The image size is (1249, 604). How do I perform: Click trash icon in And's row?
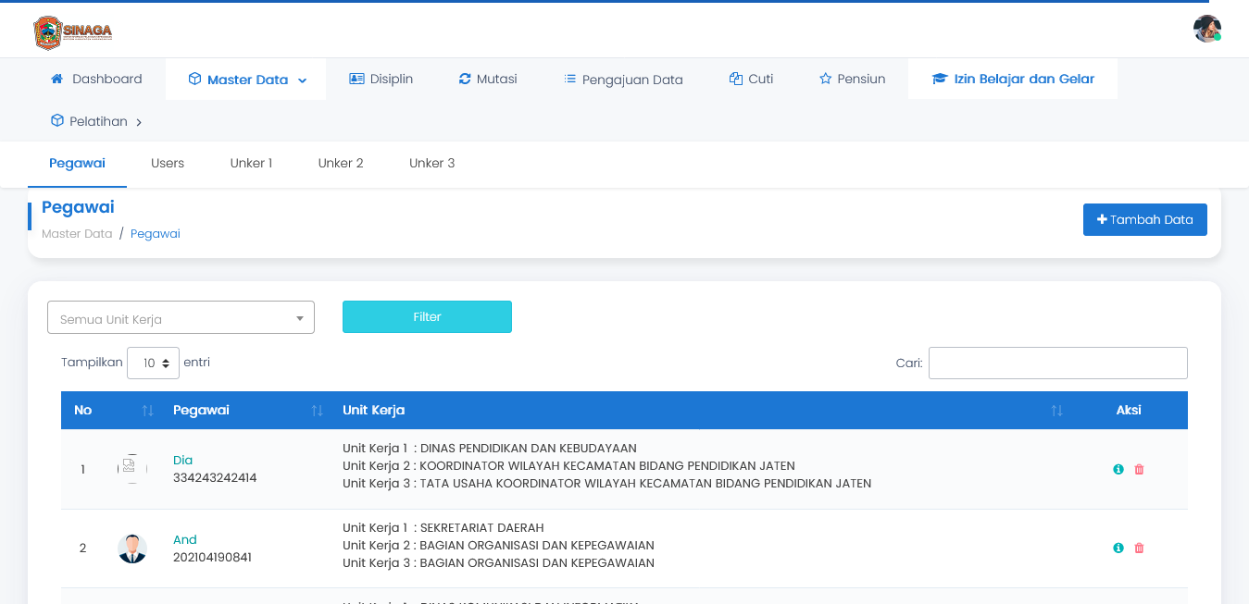(x=1139, y=549)
